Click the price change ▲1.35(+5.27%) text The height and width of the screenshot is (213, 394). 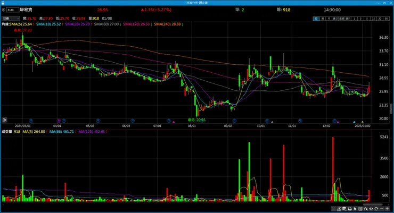(x=156, y=10)
